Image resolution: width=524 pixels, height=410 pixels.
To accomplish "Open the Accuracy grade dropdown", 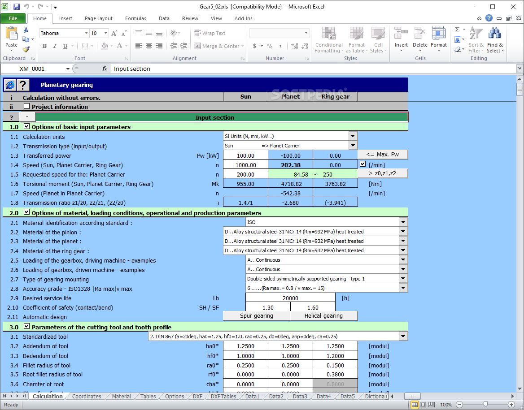I will point(403,288).
